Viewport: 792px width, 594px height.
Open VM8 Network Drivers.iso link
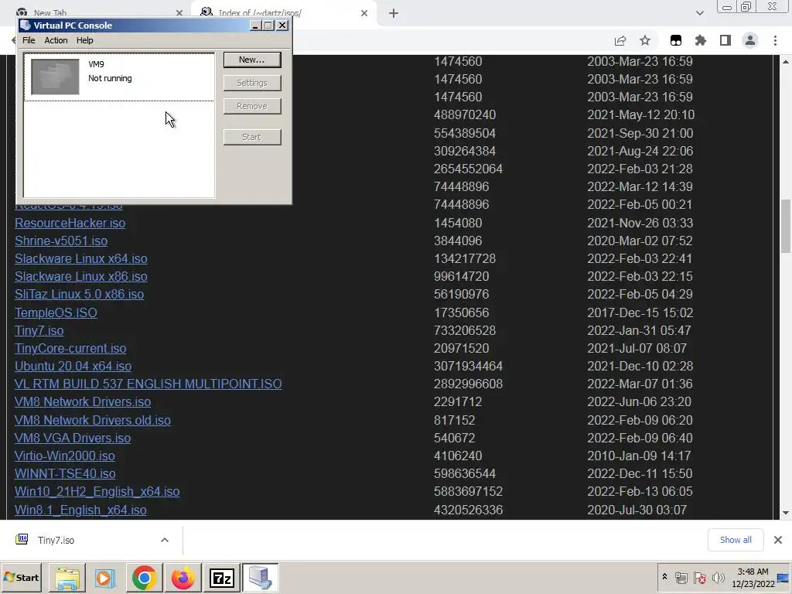point(83,401)
